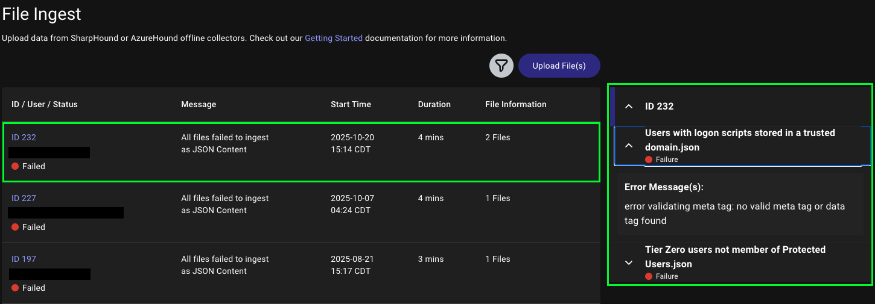
Task: Click the File Ingest page heading
Action: click(x=42, y=14)
